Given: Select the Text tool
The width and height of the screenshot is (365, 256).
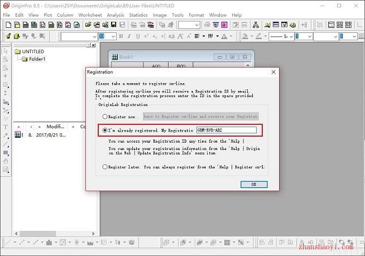Looking at the screenshot, I should [x=6, y=127].
